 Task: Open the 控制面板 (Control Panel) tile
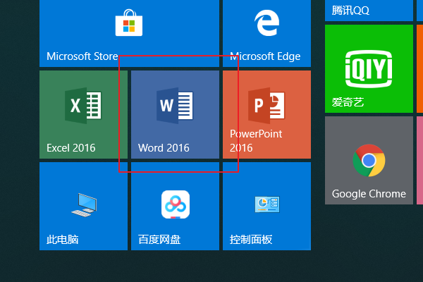[x=266, y=206]
